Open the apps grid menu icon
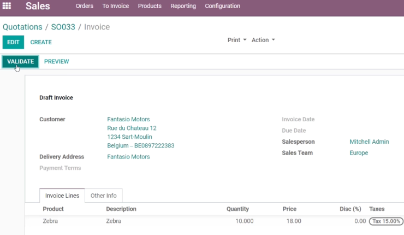The height and width of the screenshot is (235, 404). click(7, 5)
